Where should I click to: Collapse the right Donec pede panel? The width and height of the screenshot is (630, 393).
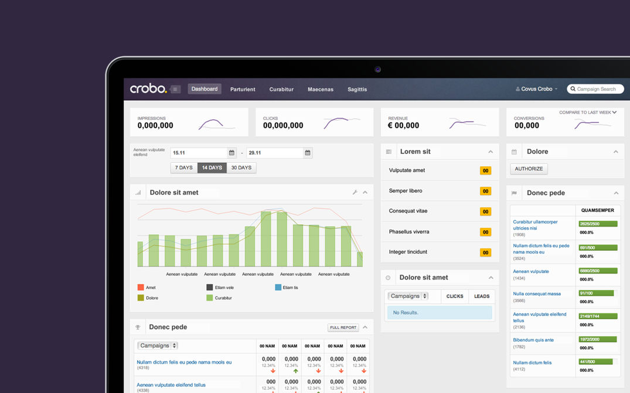pyautogui.click(x=616, y=193)
